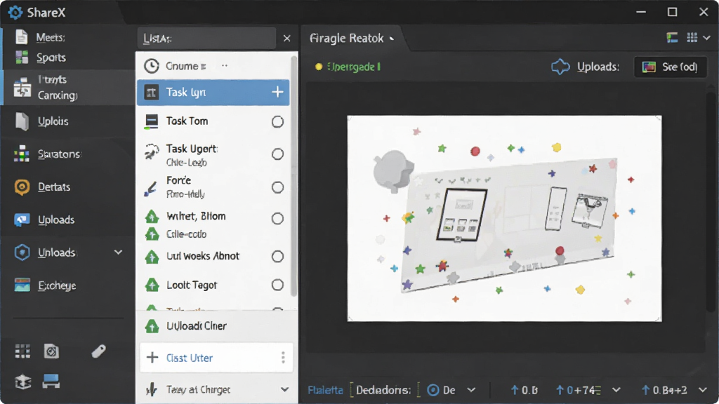Screen dimensions: 719x404
Task: Open the Ciast Urter three-dot menu
Action: (x=283, y=357)
